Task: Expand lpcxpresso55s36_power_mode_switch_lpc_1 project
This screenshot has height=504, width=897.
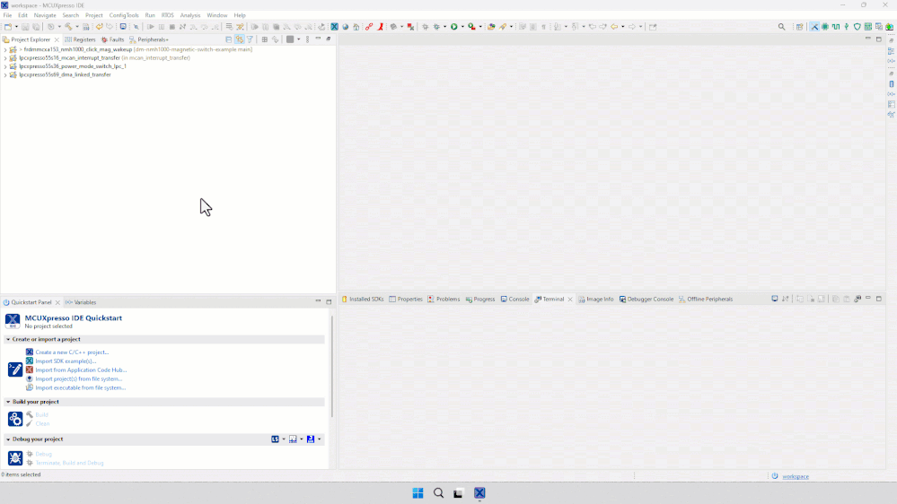Action: click(5, 66)
